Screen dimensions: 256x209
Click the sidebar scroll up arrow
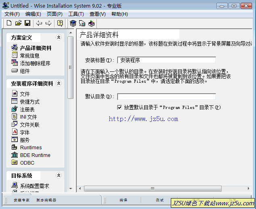point(71,33)
